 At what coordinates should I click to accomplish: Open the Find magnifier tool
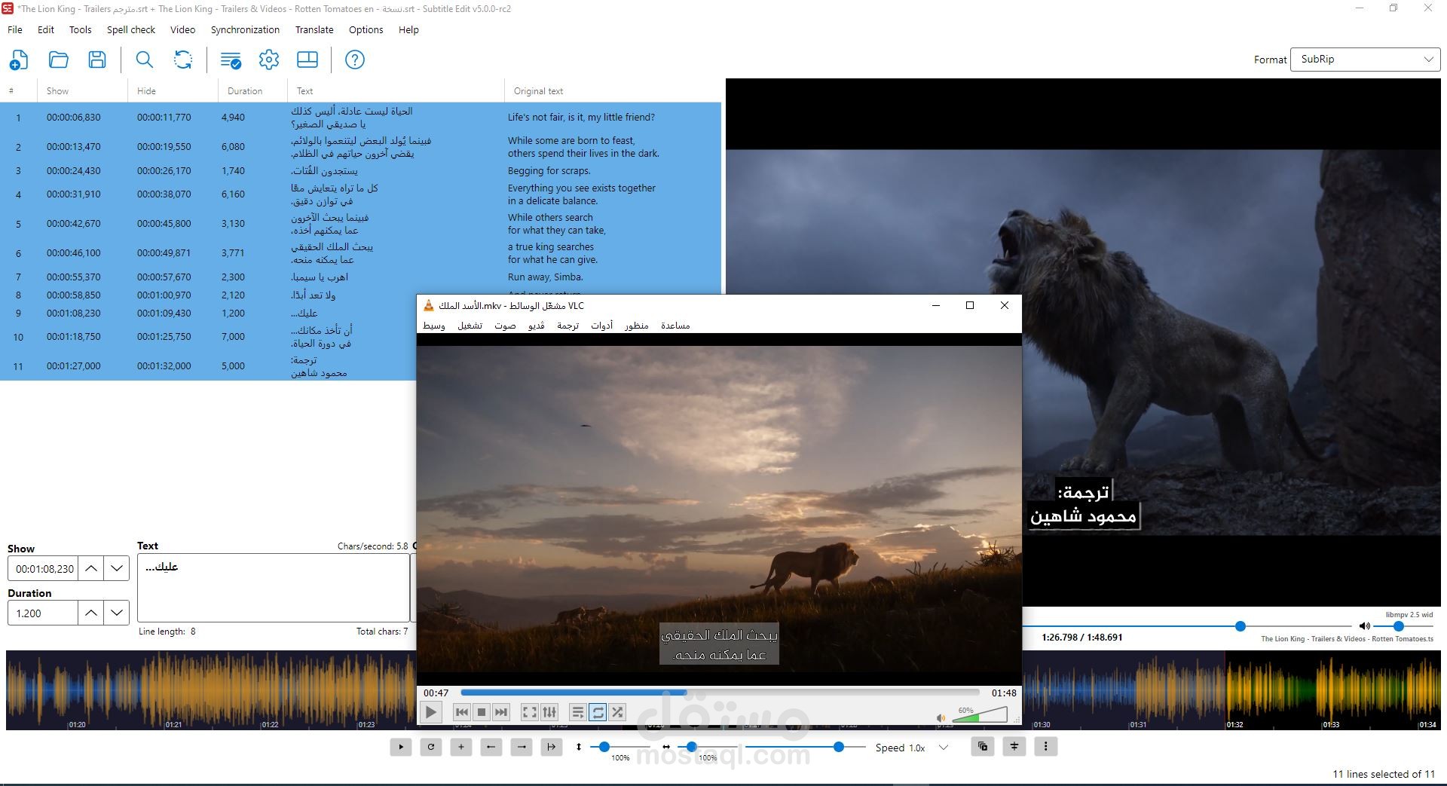click(x=144, y=60)
